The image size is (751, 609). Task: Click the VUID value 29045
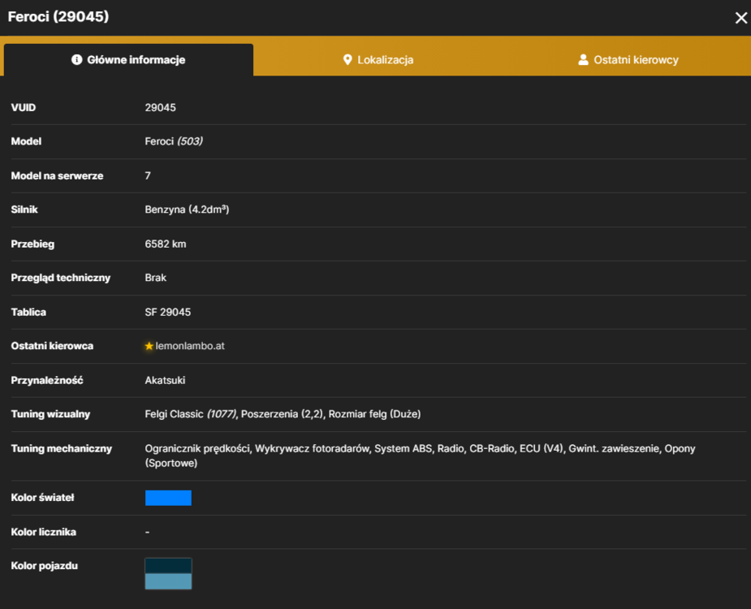point(161,108)
